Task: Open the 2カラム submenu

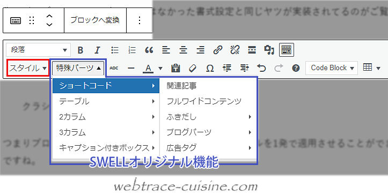Action: [x=106, y=117]
